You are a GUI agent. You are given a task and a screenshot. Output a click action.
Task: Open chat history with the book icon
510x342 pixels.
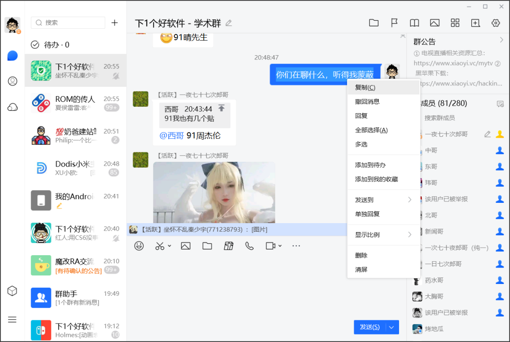point(414,22)
